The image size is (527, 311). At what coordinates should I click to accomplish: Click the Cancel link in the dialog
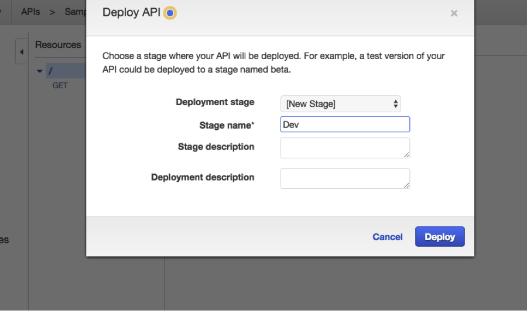pyautogui.click(x=387, y=237)
